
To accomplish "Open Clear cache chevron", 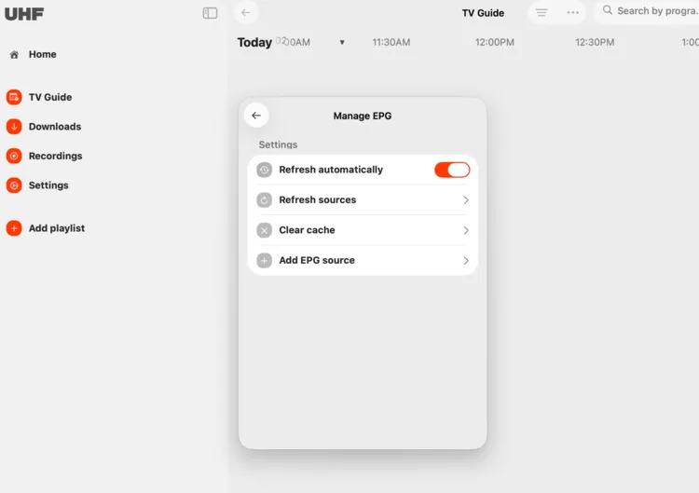I will click(466, 230).
